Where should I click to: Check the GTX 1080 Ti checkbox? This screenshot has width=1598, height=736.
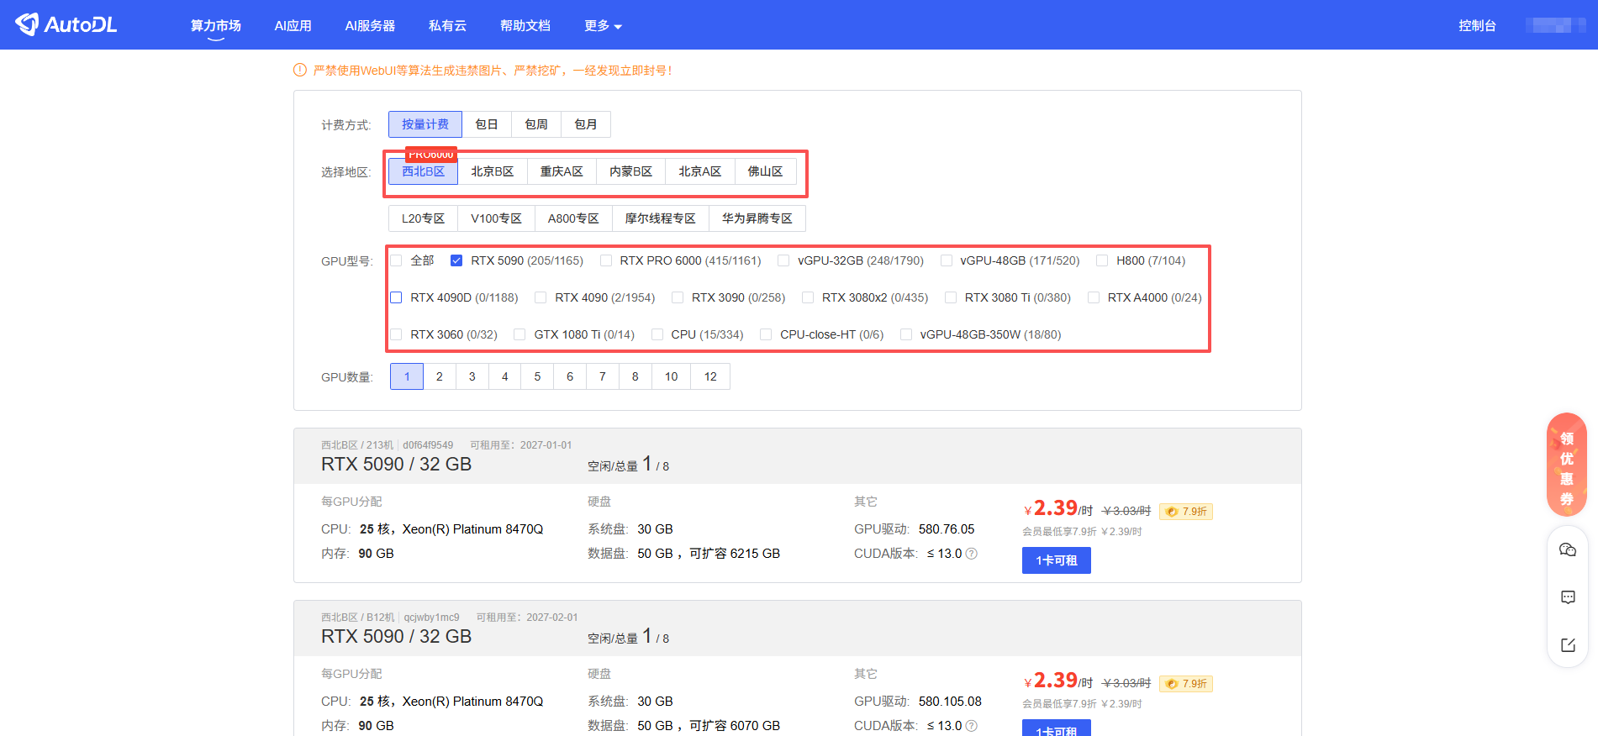pos(519,334)
